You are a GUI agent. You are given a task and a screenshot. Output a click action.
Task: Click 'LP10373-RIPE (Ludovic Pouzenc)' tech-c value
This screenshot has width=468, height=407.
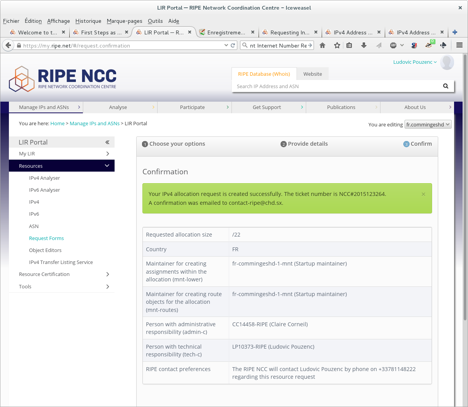point(273,347)
